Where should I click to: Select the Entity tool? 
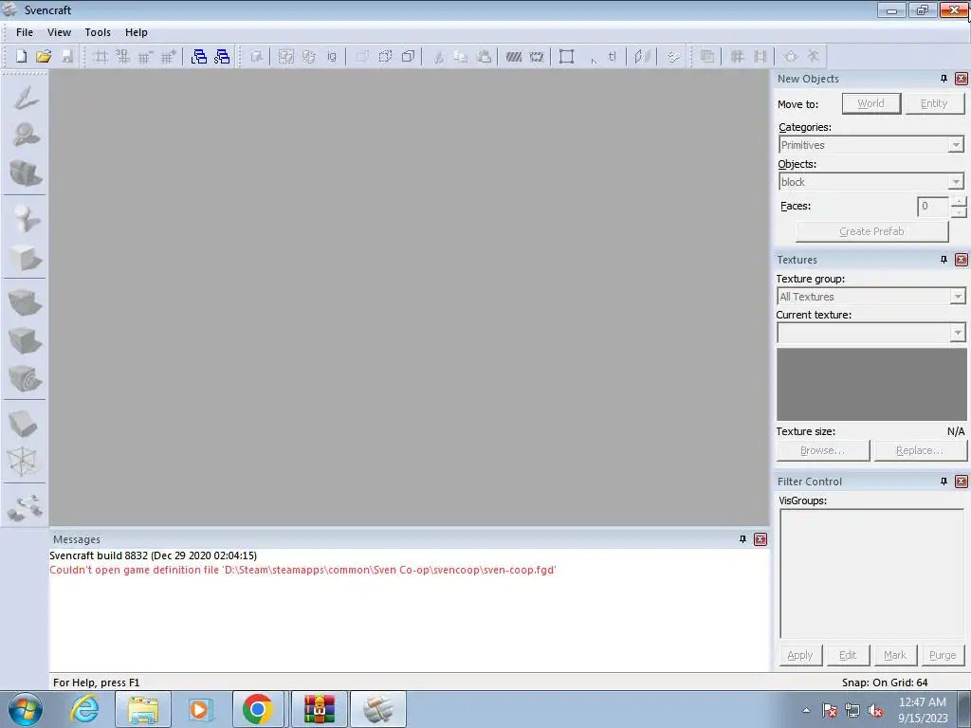click(25, 218)
